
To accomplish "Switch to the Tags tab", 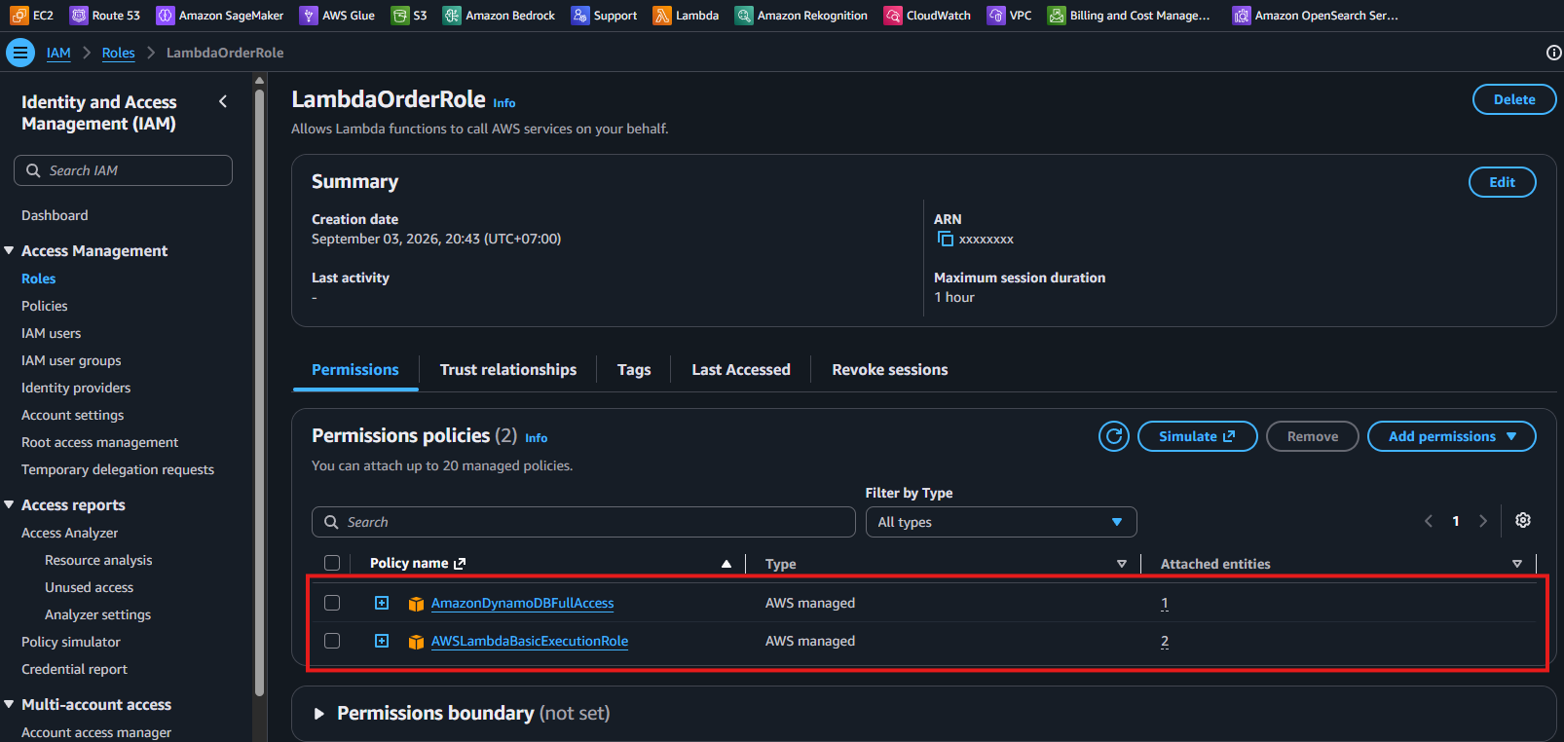I will click(634, 370).
